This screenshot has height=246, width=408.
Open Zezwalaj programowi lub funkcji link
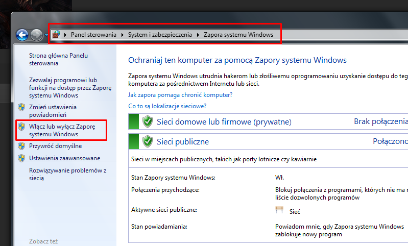[x=70, y=88]
